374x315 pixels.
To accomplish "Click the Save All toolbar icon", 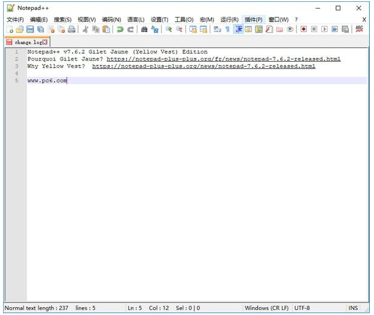I will pos(40,29).
